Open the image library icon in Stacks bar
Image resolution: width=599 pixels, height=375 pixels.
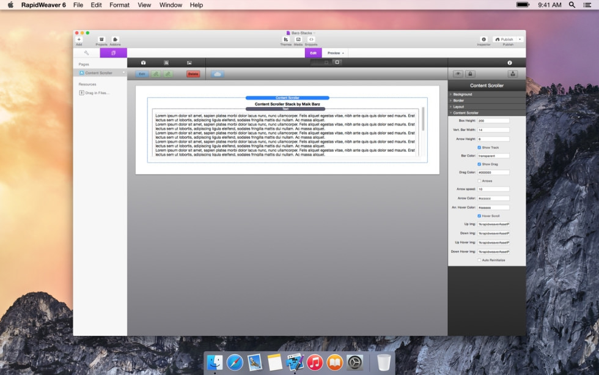(x=189, y=62)
